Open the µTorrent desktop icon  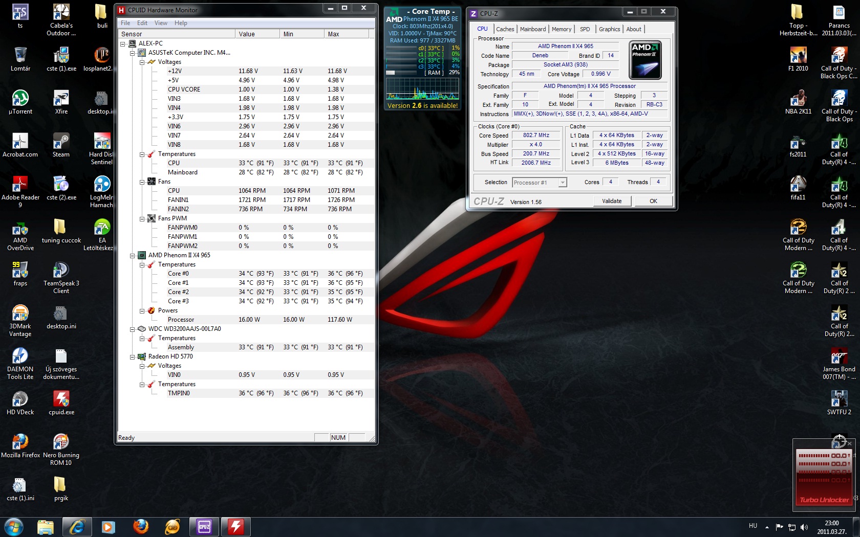point(20,102)
